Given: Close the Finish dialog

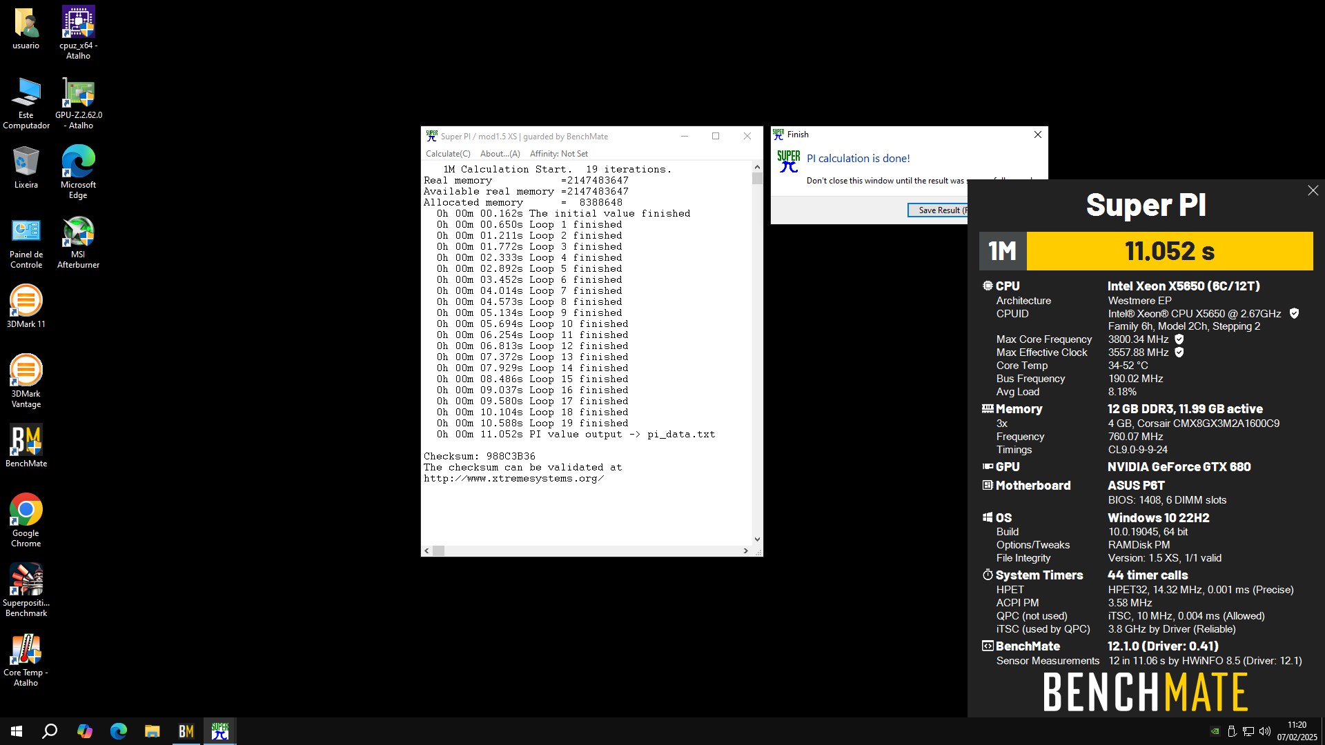Looking at the screenshot, I should 1037,135.
